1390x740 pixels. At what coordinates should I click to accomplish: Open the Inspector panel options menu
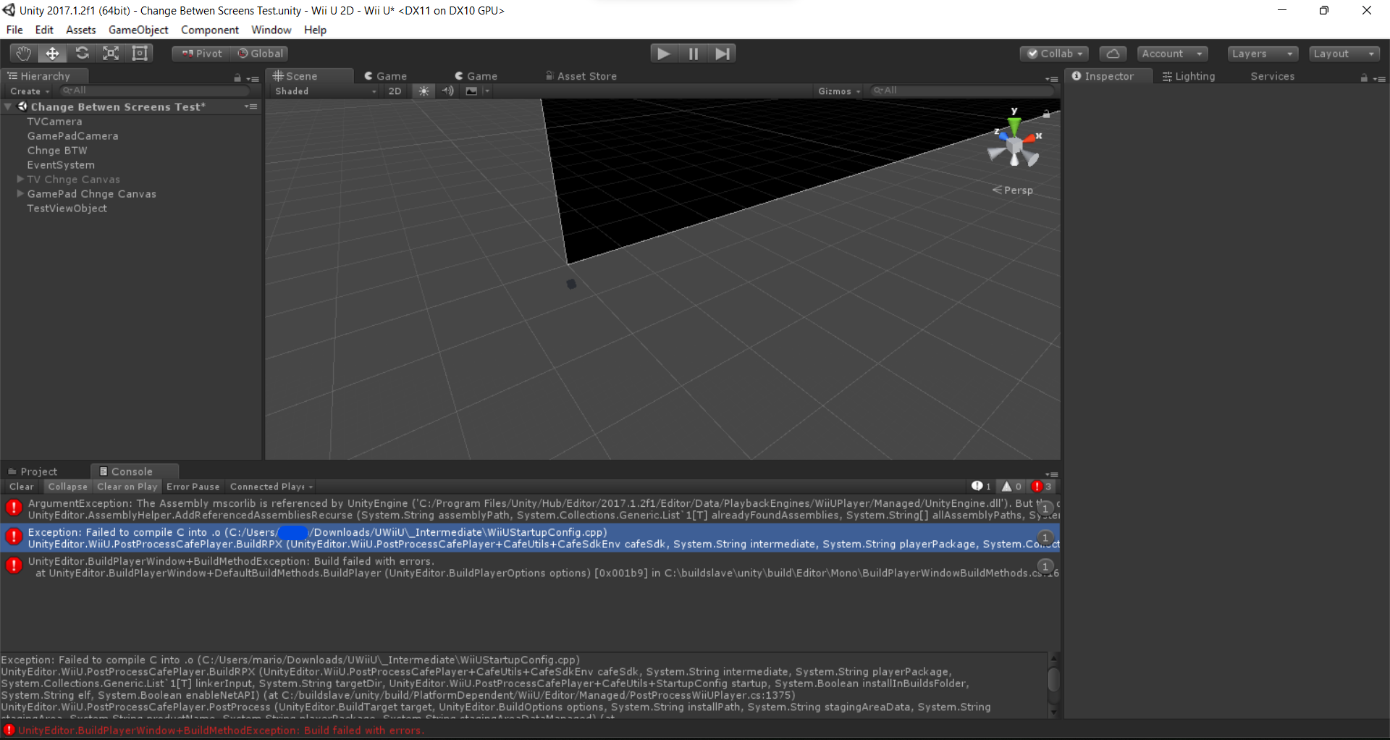pyautogui.click(x=1379, y=78)
